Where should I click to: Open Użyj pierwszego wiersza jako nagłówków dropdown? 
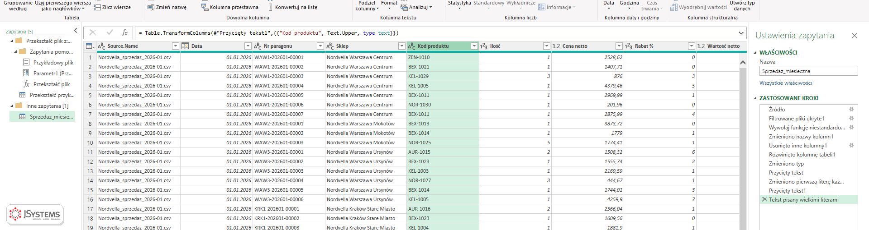tap(63, 5)
